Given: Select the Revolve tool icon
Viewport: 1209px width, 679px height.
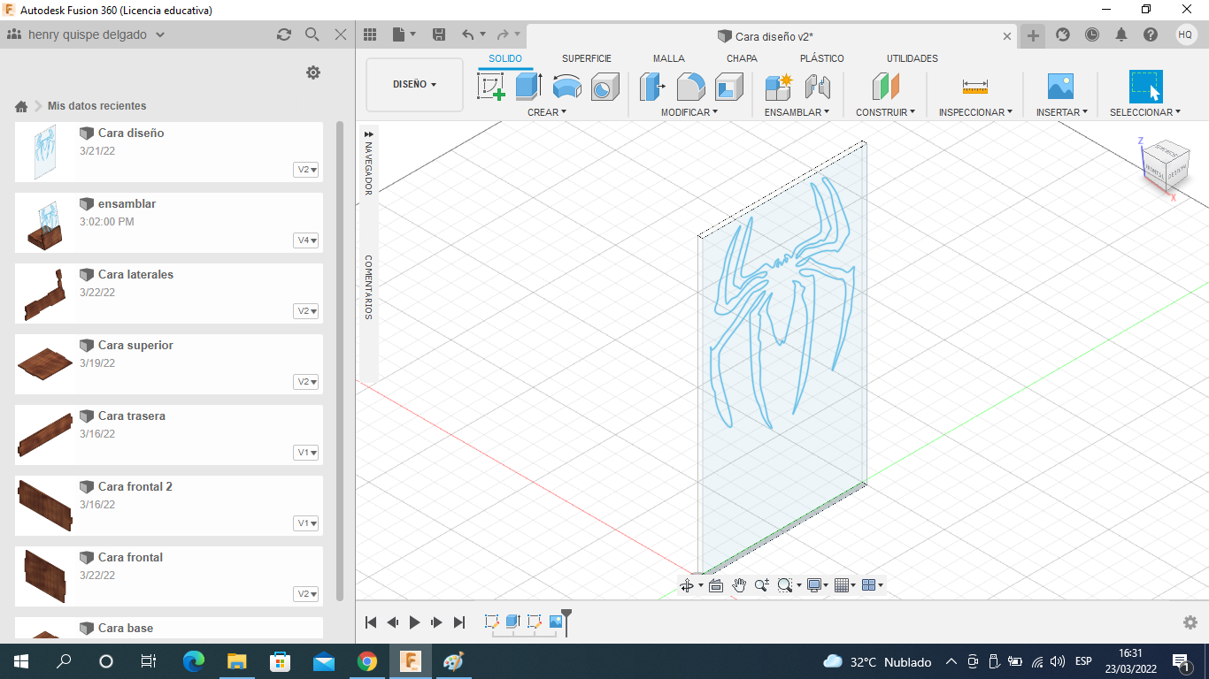Looking at the screenshot, I should (x=566, y=87).
